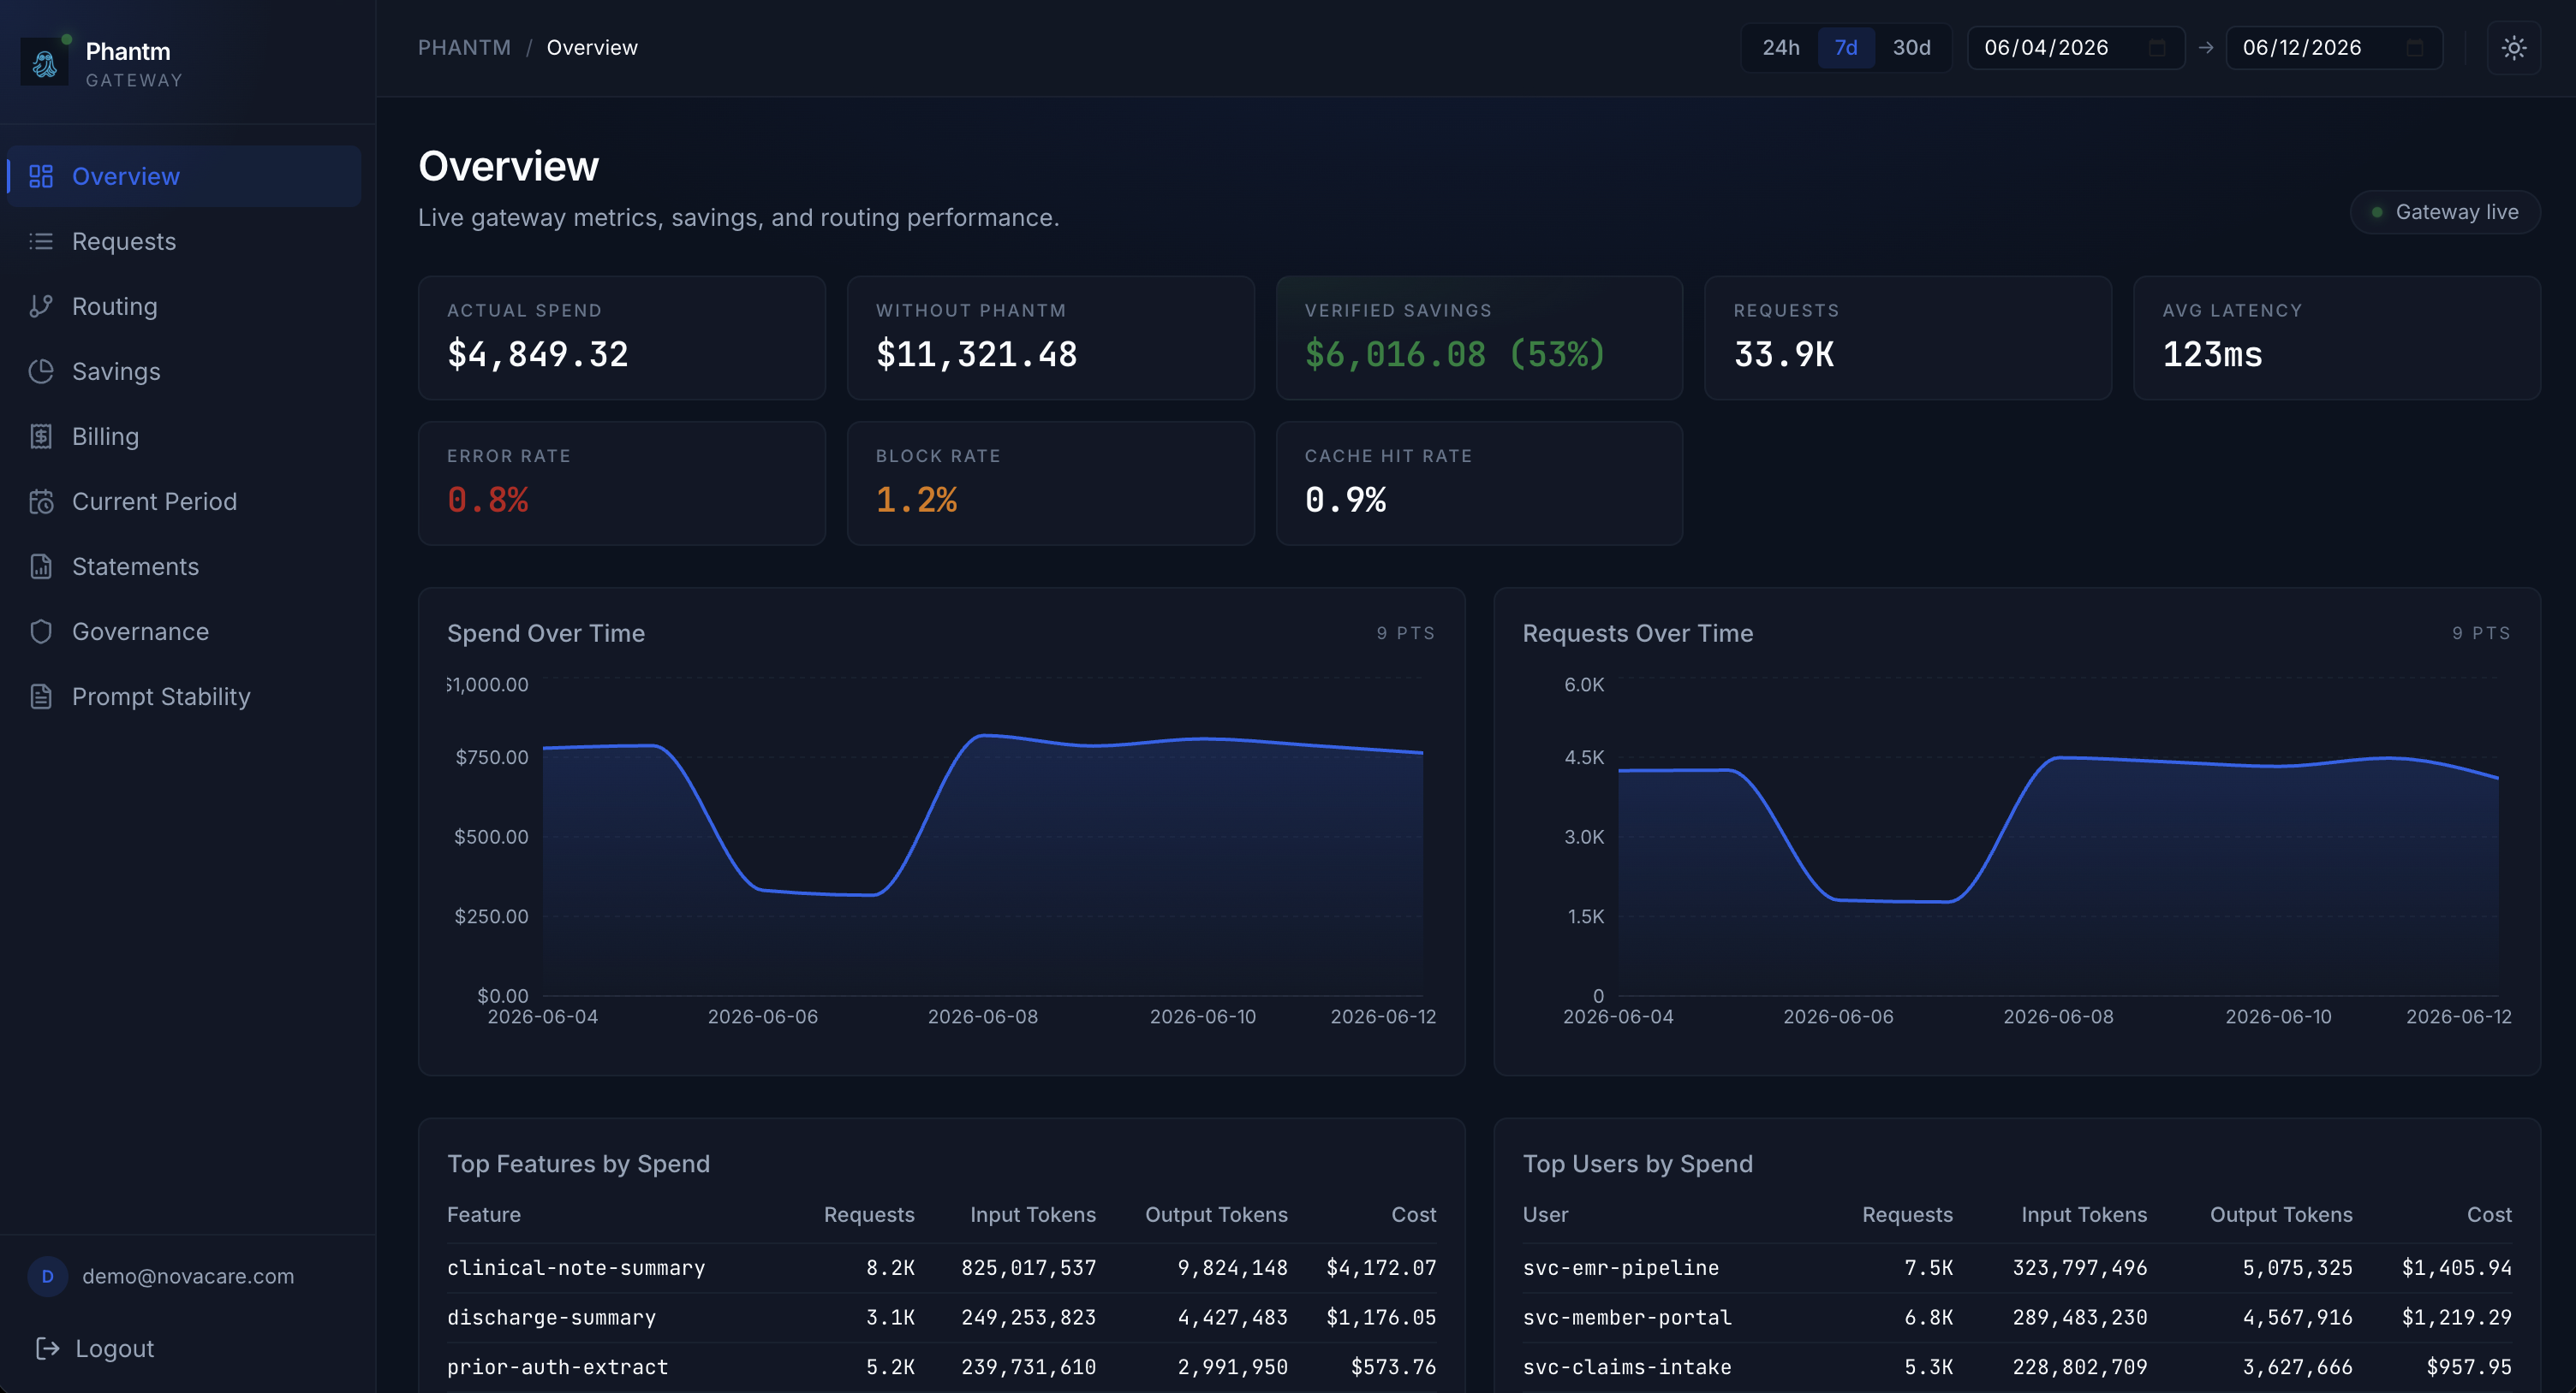Click the prior-auth-extract feature row

coord(941,1367)
